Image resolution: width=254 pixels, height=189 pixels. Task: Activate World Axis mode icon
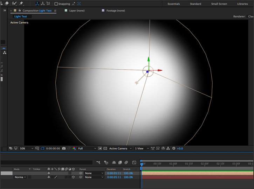coord(43,3)
